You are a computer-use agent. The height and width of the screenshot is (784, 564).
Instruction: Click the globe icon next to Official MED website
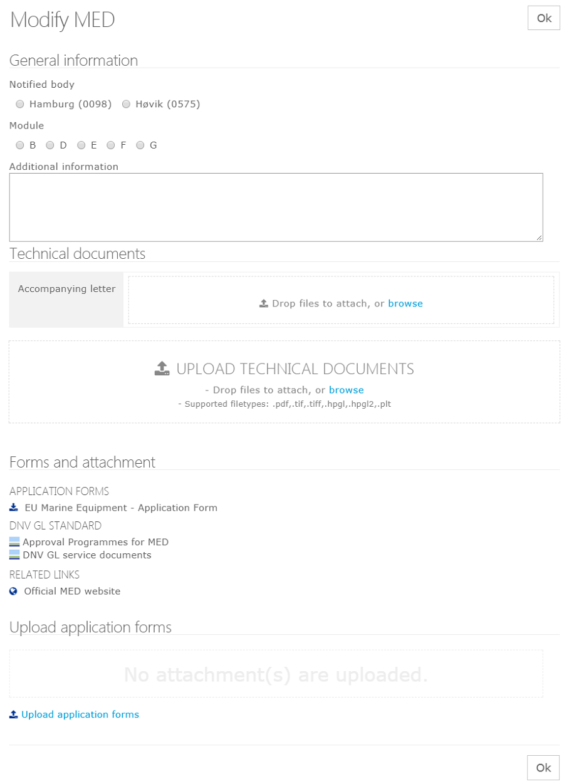(x=14, y=591)
